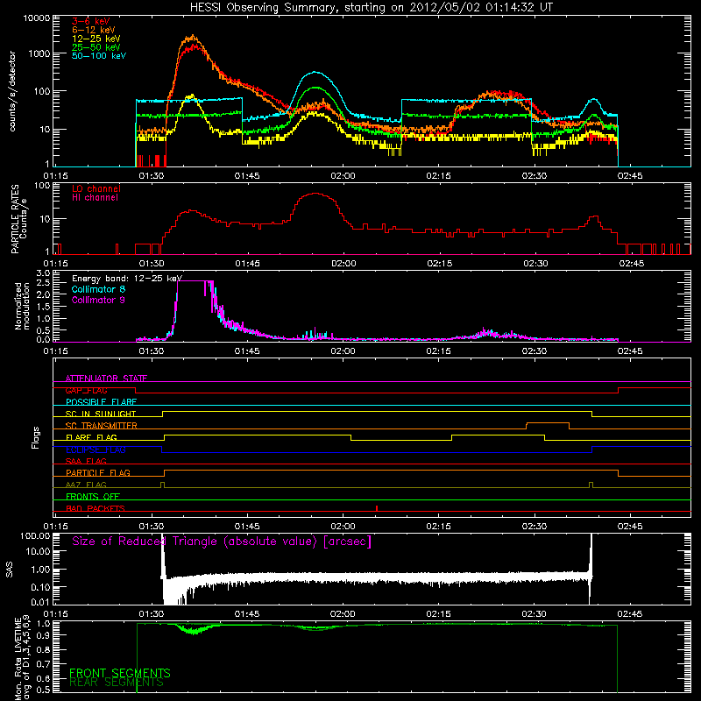
Task: Select the 6-12 keV legend label
Action: coord(94,30)
